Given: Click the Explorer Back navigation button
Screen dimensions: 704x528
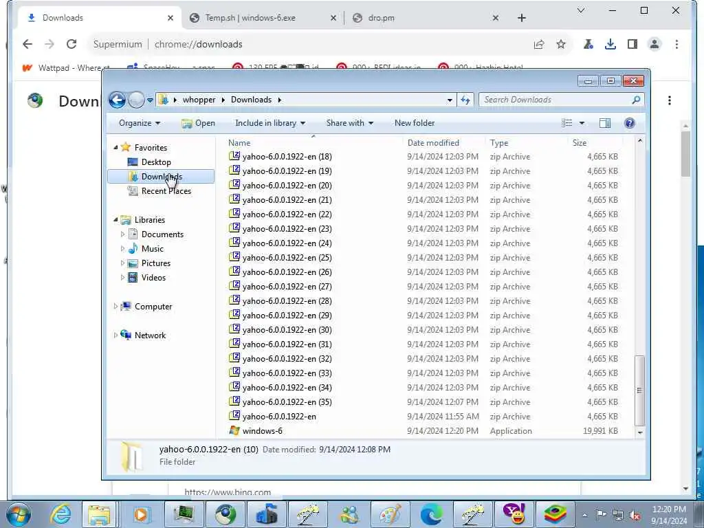Looking at the screenshot, I should (x=117, y=100).
